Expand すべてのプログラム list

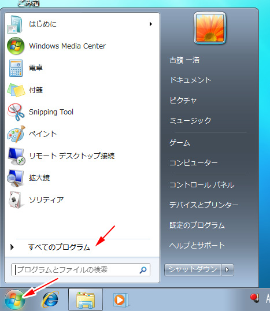(x=60, y=247)
